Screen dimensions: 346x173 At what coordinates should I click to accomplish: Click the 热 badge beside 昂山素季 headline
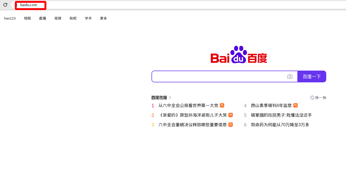click(296, 105)
